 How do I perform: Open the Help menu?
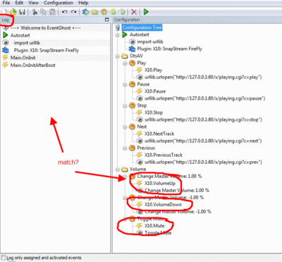[x=83, y=3]
